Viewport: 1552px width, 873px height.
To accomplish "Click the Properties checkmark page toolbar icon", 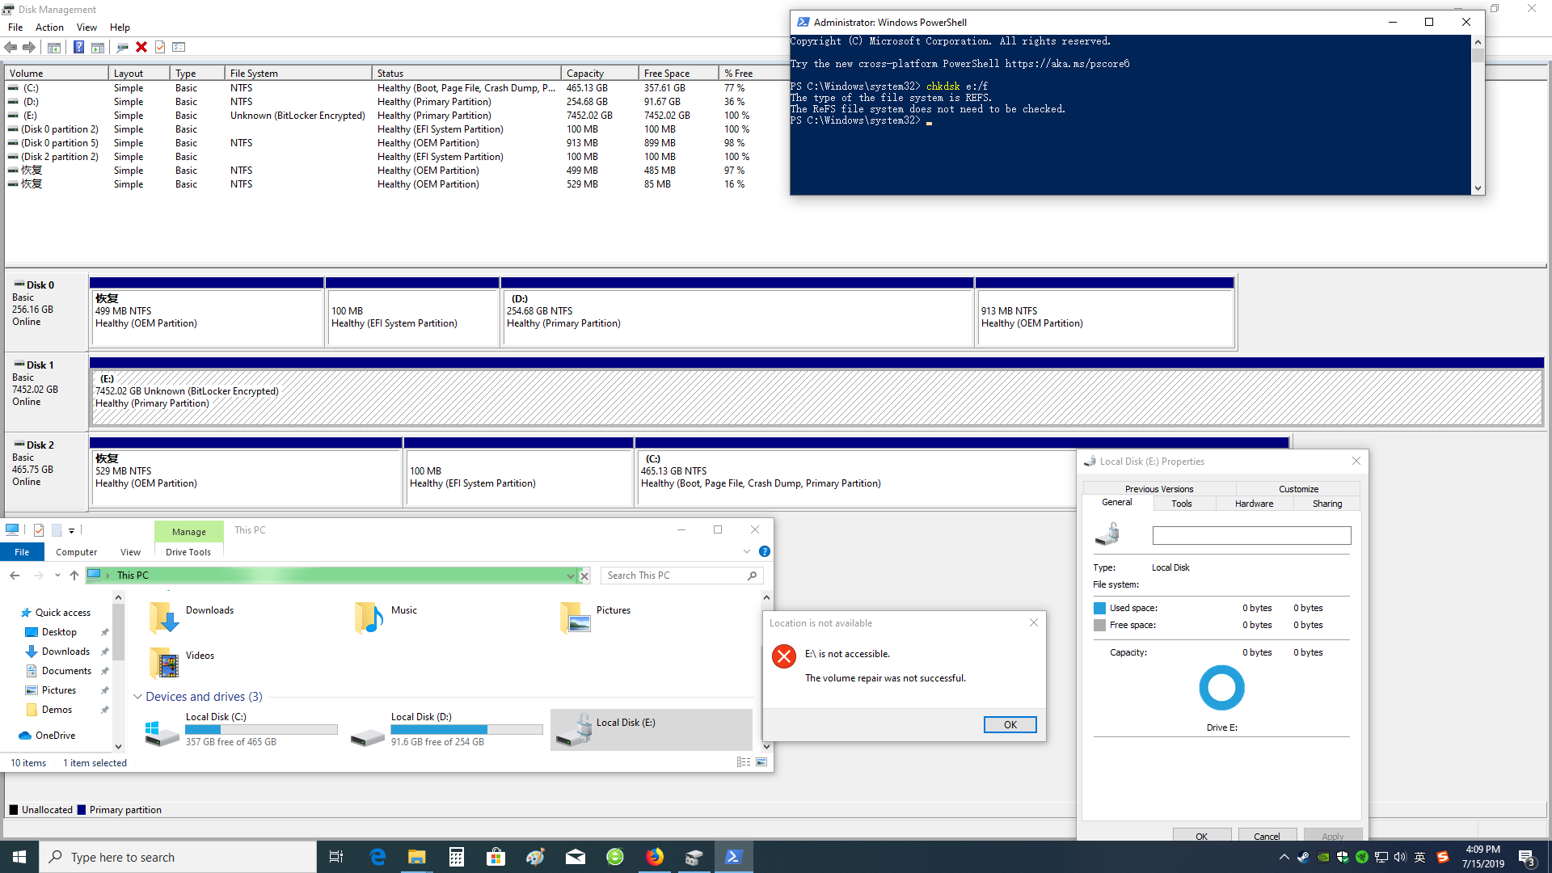I will (x=160, y=48).
